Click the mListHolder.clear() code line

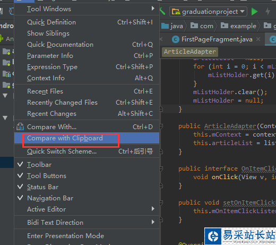click(230, 92)
